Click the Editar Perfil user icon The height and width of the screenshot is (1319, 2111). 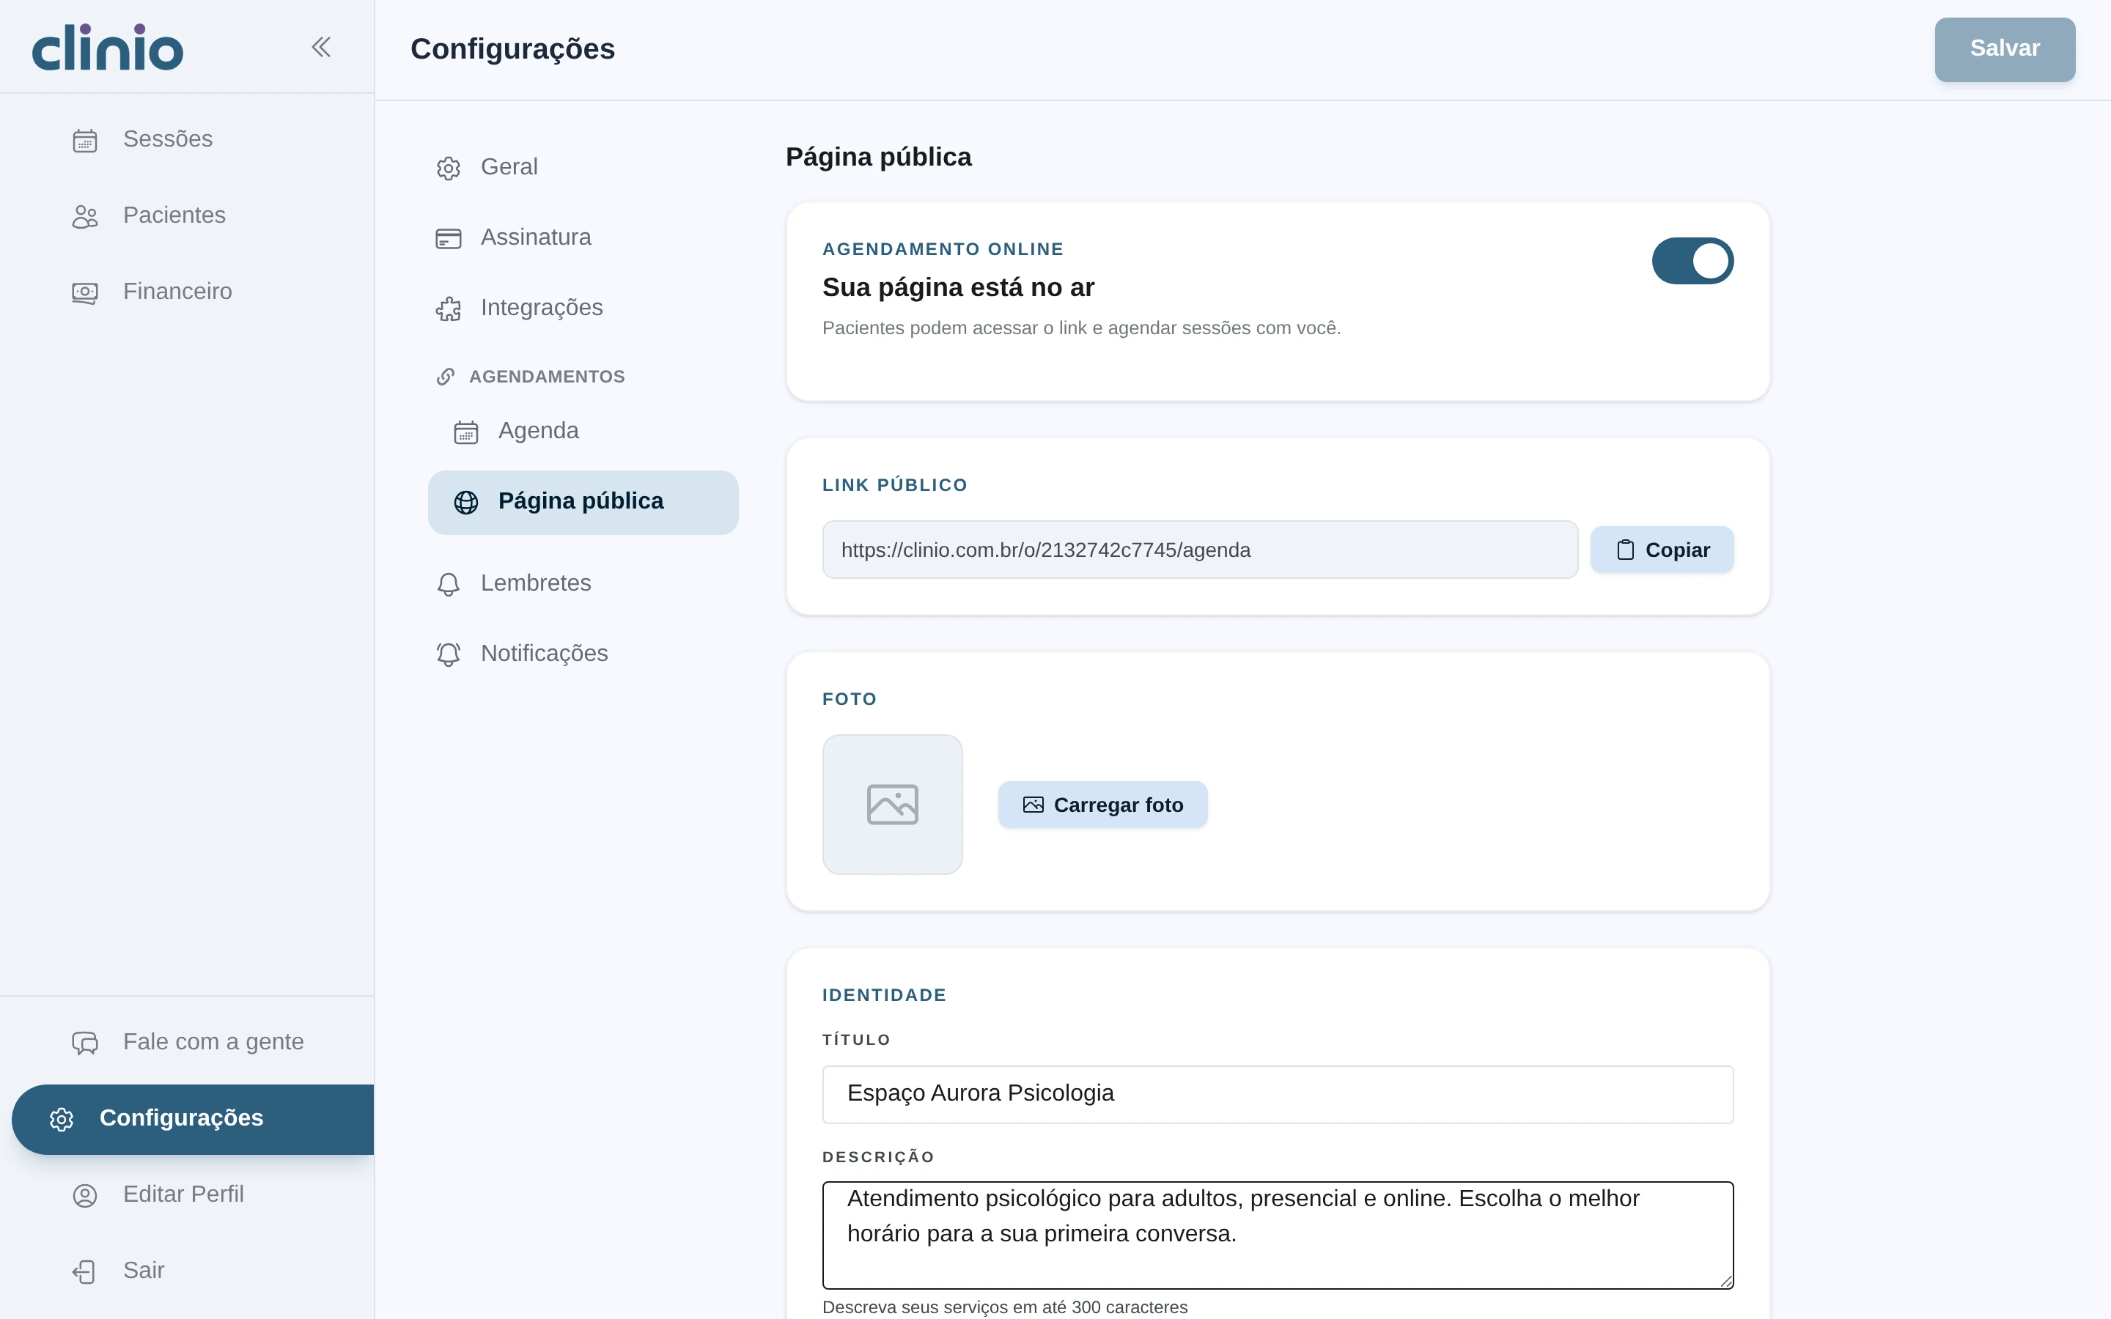point(84,1195)
